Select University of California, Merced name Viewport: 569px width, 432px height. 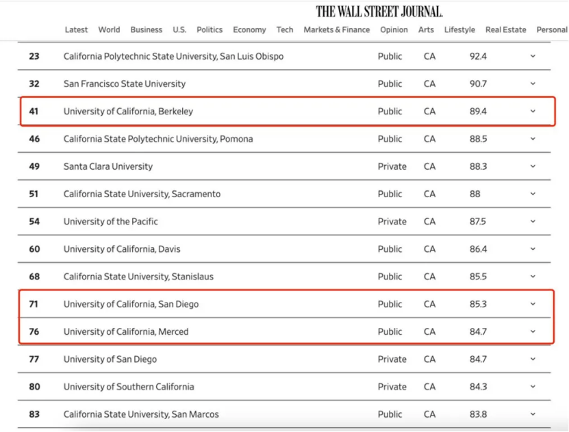[126, 332]
